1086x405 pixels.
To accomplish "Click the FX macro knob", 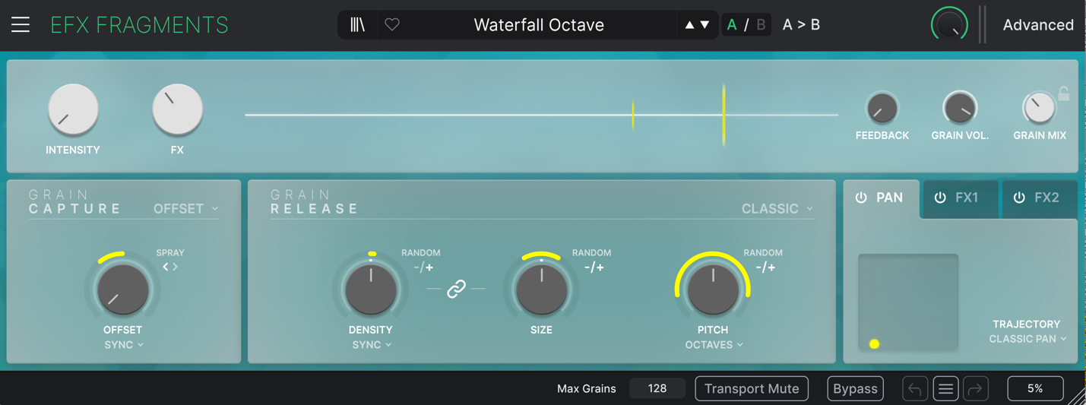I will click(x=177, y=109).
